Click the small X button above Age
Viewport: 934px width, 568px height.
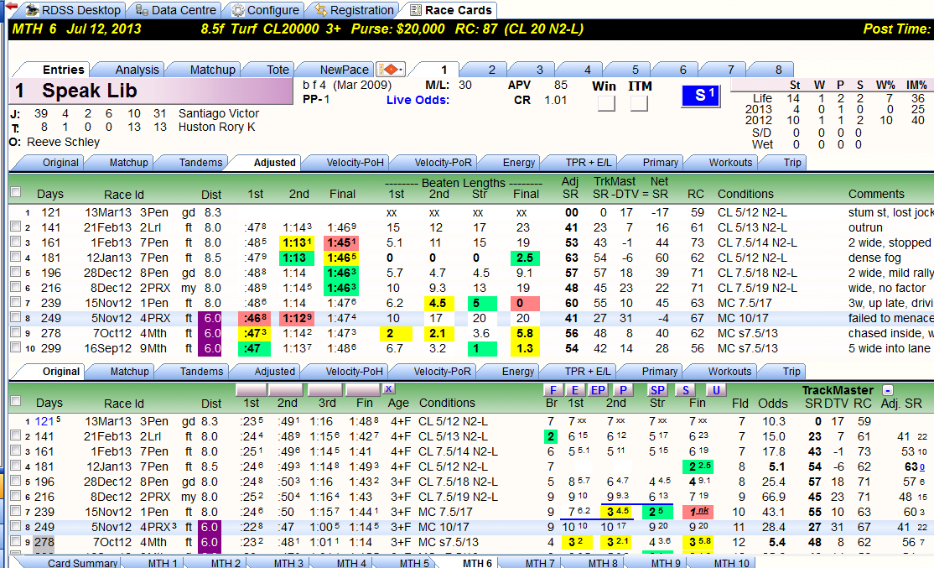click(x=388, y=388)
